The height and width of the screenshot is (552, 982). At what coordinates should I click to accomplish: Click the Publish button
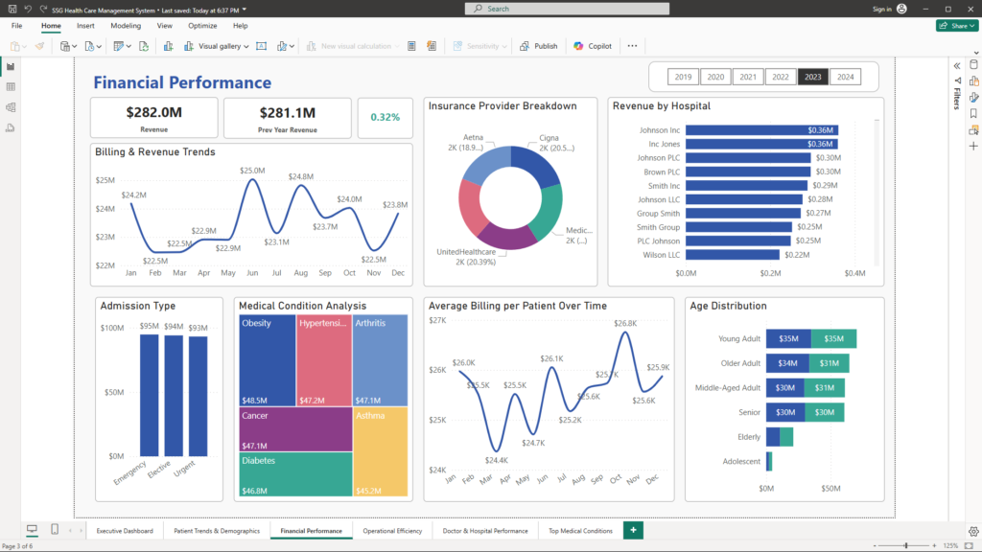click(x=539, y=46)
